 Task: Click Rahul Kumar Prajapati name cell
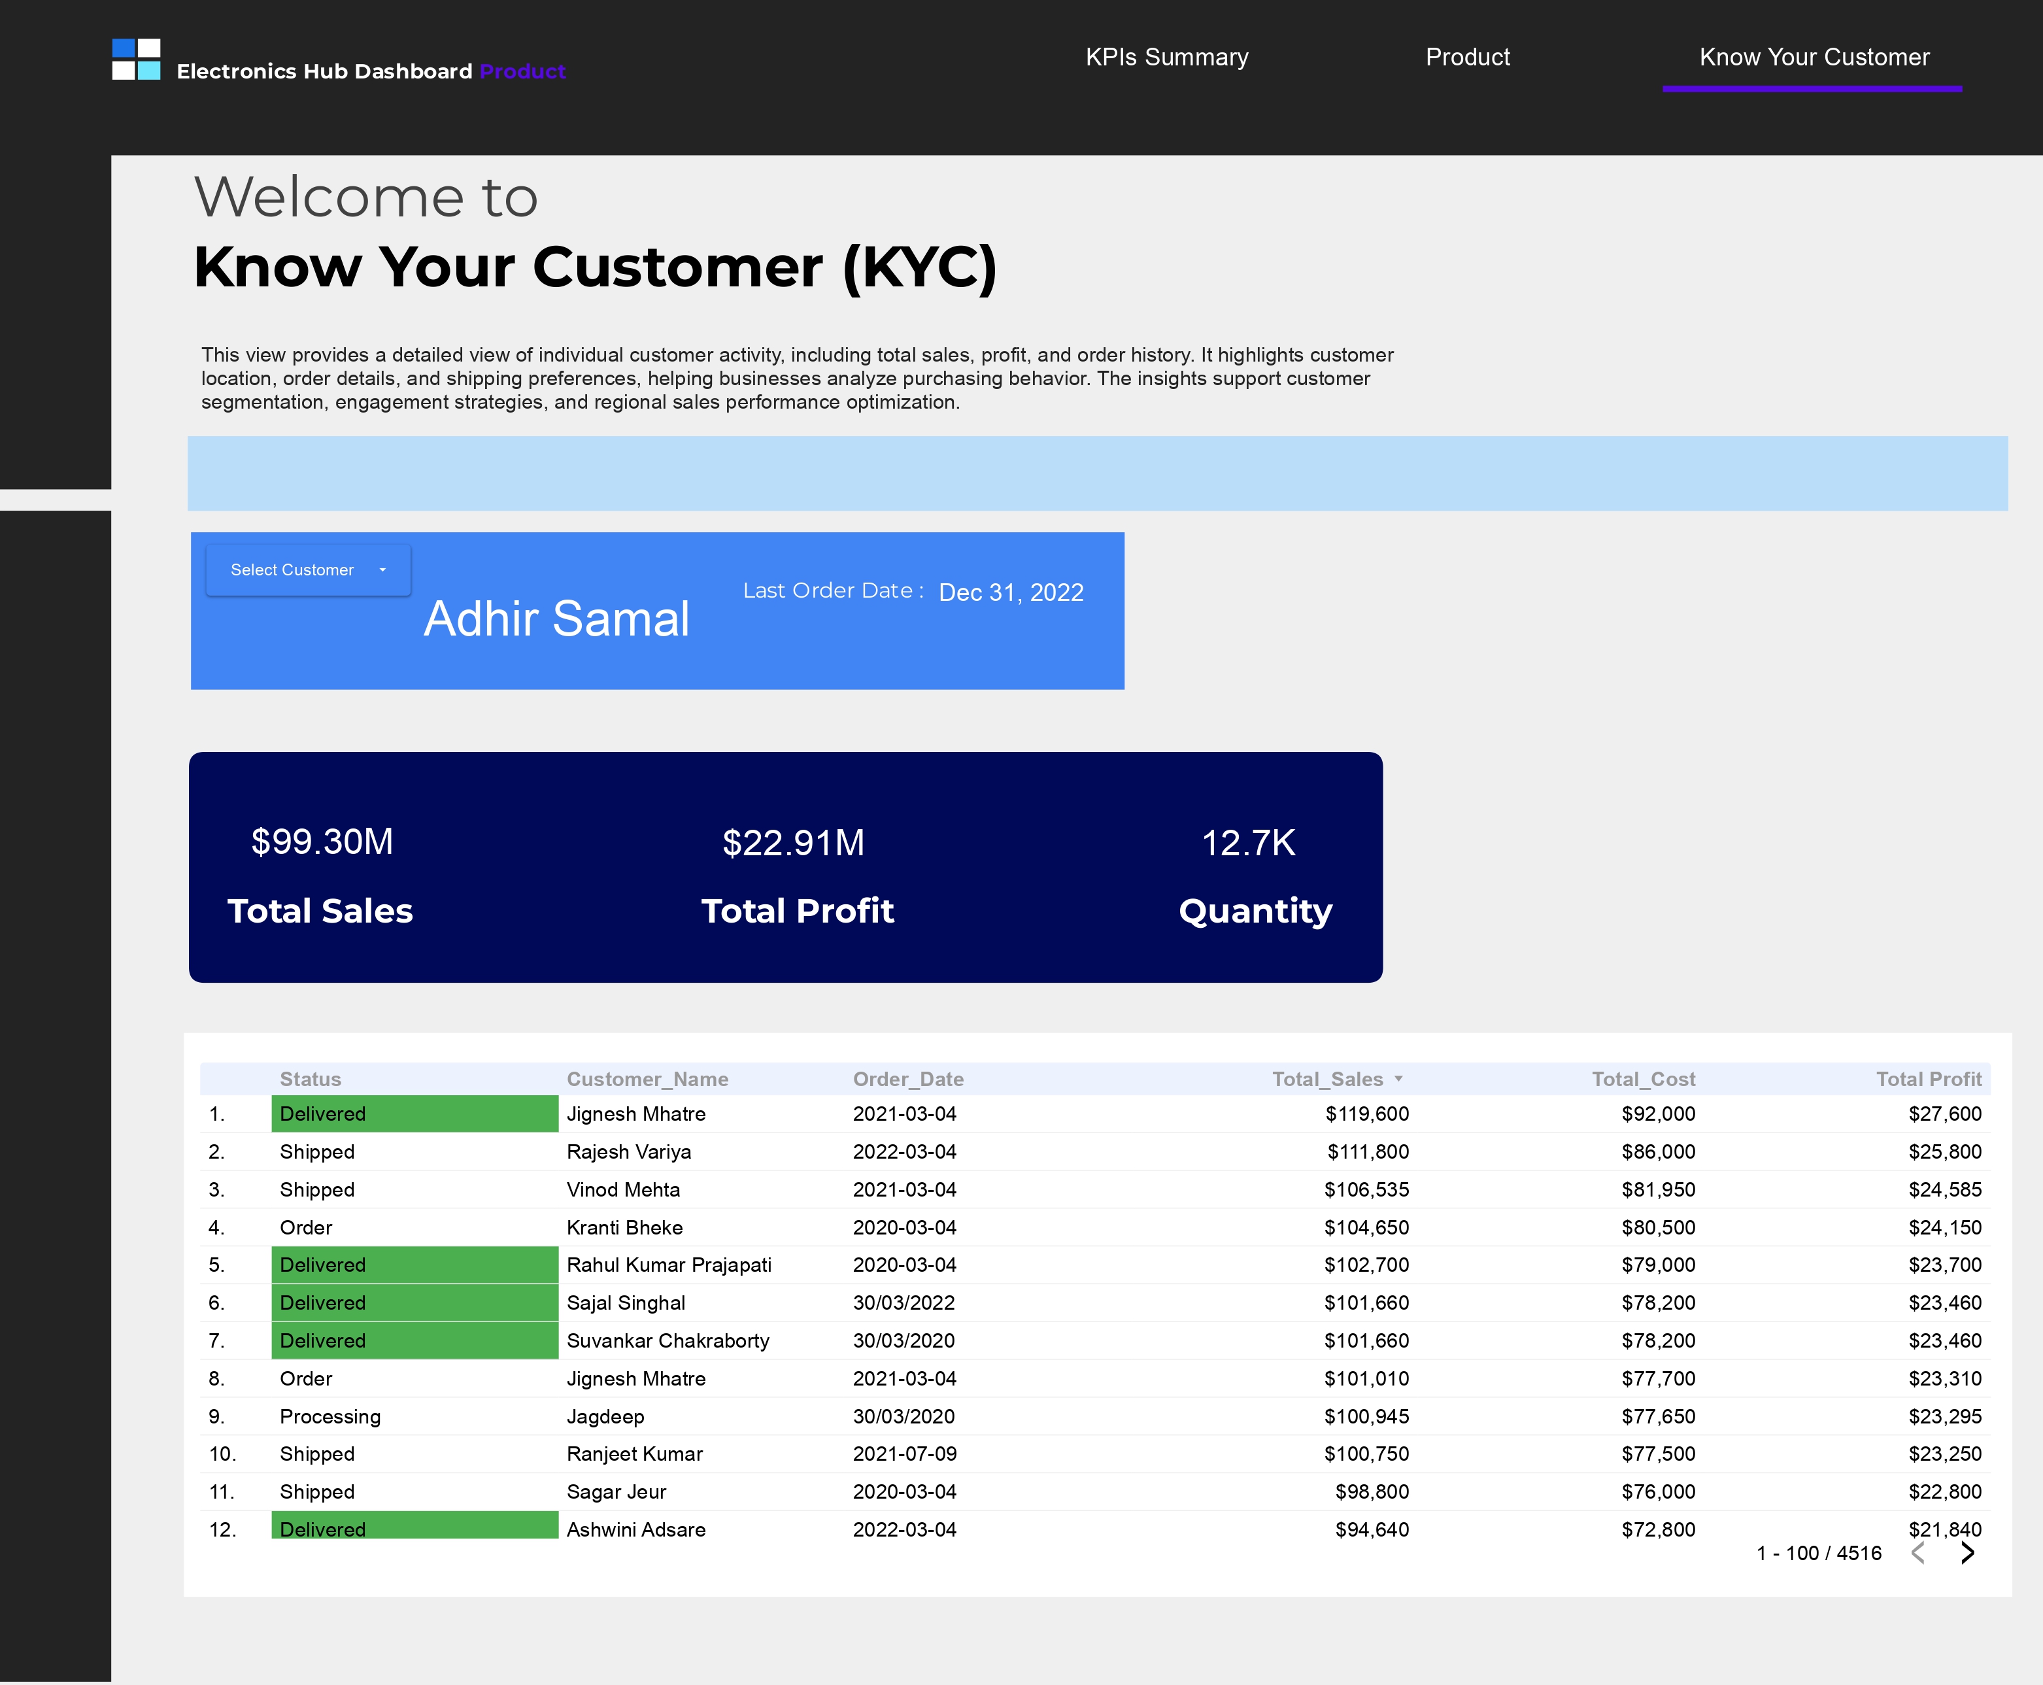(x=669, y=1266)
